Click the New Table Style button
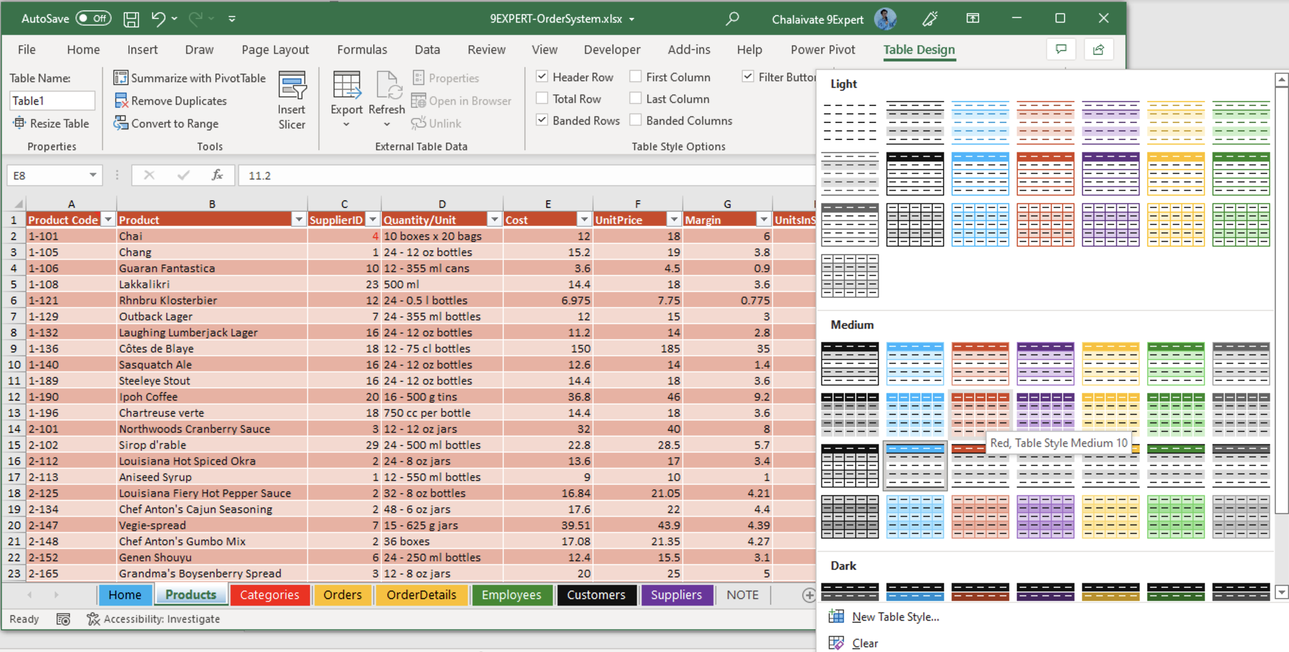 coord(894,617)
